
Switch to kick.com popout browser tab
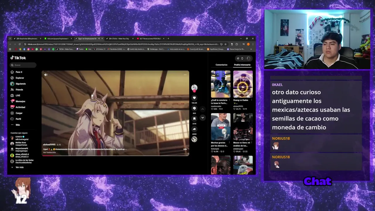coord(58,38)
